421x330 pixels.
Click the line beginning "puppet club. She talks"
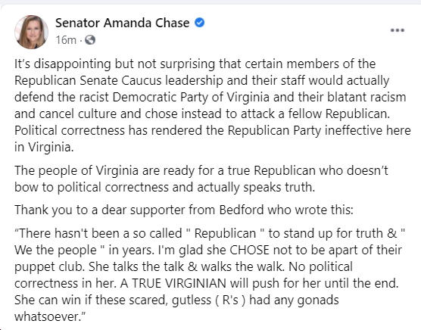click(x=183, y=267)
